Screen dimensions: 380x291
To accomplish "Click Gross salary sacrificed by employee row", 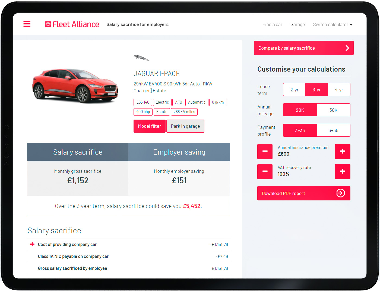I will 129,268.
